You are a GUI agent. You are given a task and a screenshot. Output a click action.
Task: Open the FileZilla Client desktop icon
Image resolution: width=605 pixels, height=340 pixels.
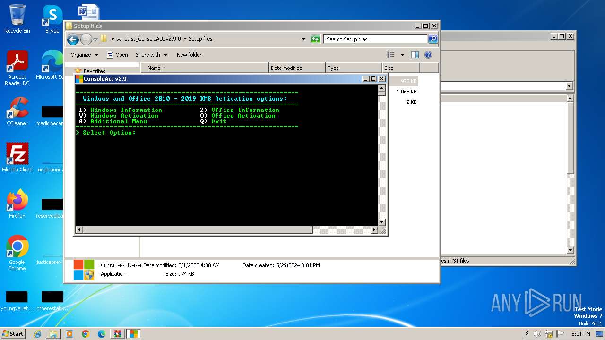(x=17, y=158)
